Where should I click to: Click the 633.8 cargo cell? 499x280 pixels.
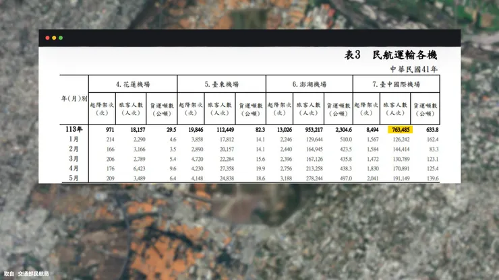click(x=432, y=130)
